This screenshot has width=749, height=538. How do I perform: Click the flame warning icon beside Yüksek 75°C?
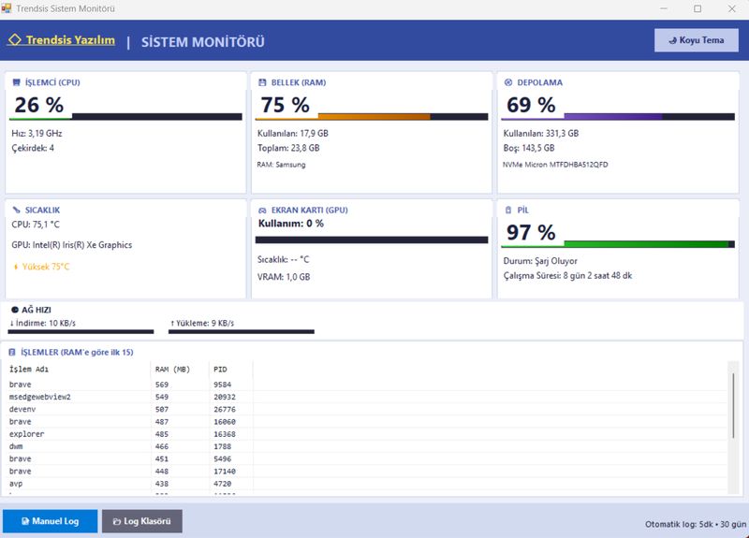coord(16,267)
